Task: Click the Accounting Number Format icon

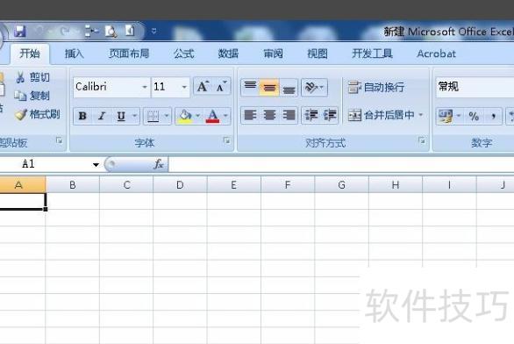Action: [x=446, y=116]
